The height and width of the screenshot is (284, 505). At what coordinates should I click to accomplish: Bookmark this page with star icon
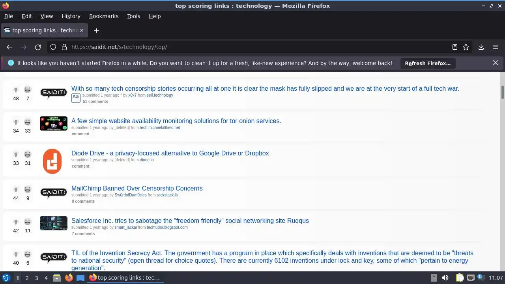tap(466, 47)
